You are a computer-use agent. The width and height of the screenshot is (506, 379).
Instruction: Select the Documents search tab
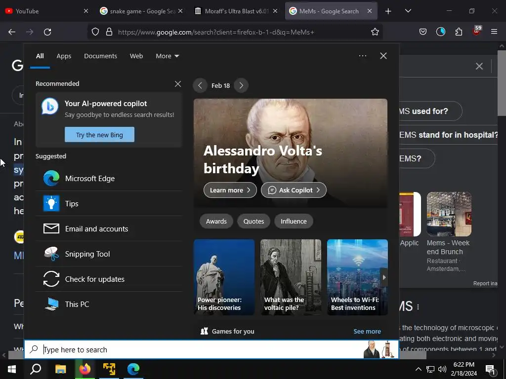click(x=100, y=56)
